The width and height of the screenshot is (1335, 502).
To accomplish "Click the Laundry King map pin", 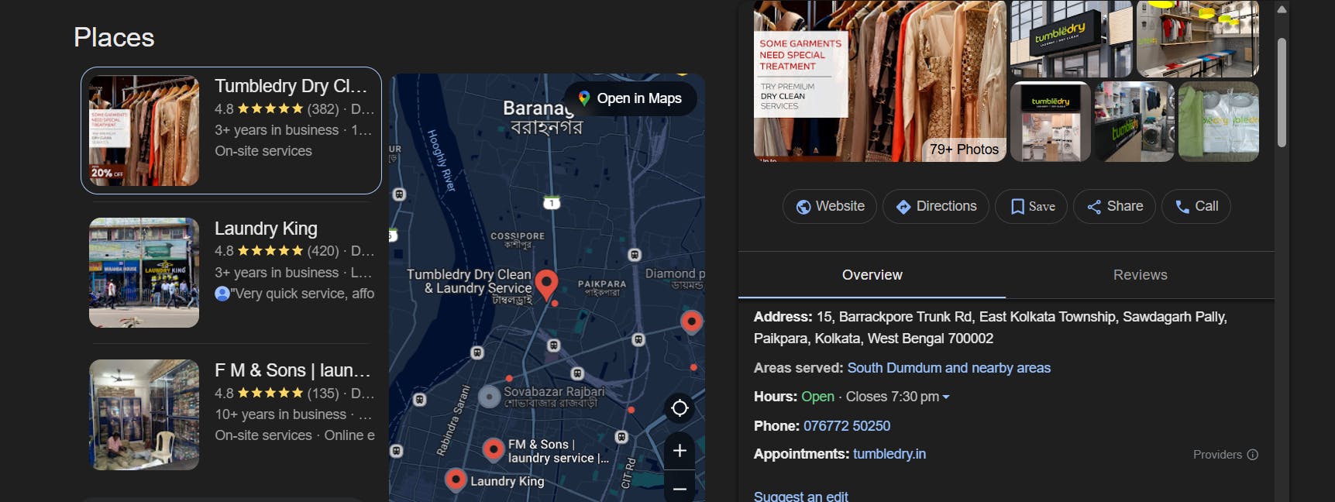I will (456, 480).
